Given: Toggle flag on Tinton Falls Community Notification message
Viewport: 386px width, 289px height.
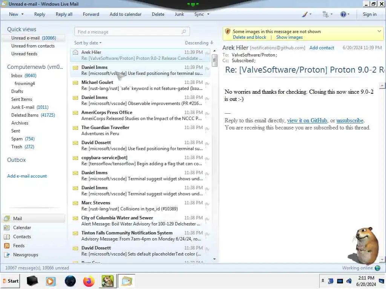Looking at the screenshot, I should pyautogui.click(x=207, y=234).
